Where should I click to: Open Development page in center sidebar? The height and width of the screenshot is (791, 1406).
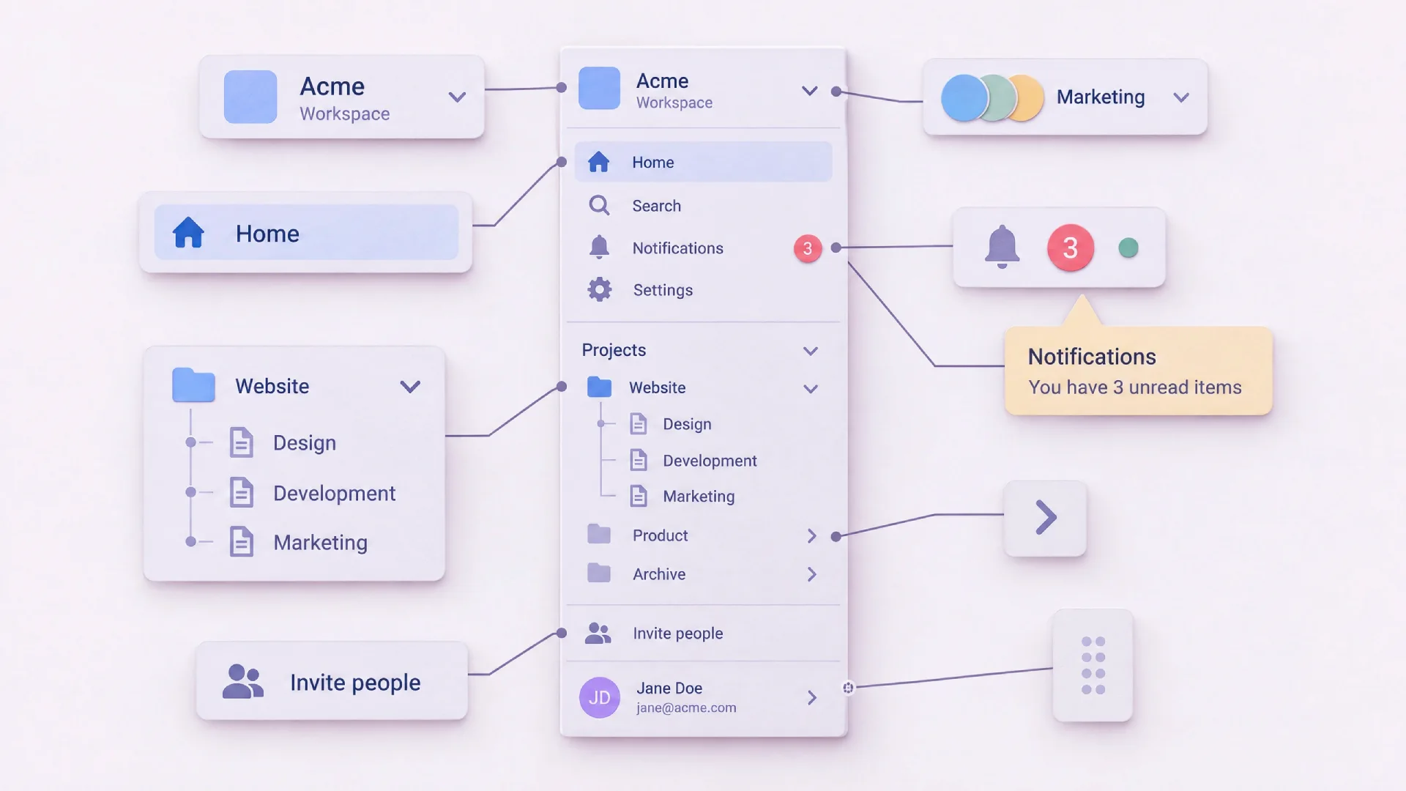click(710, 461)
